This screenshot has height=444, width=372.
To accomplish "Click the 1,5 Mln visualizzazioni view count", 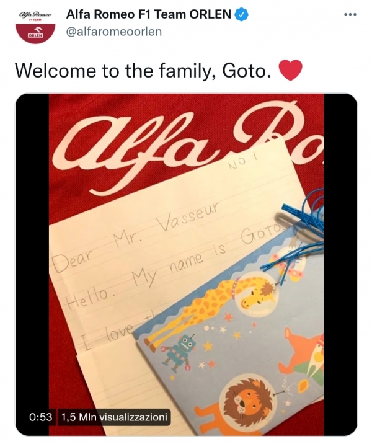I will point(114,417).
